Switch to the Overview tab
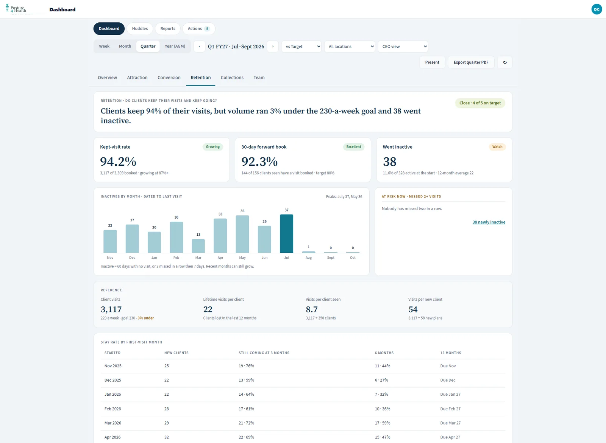 point(108,78)
